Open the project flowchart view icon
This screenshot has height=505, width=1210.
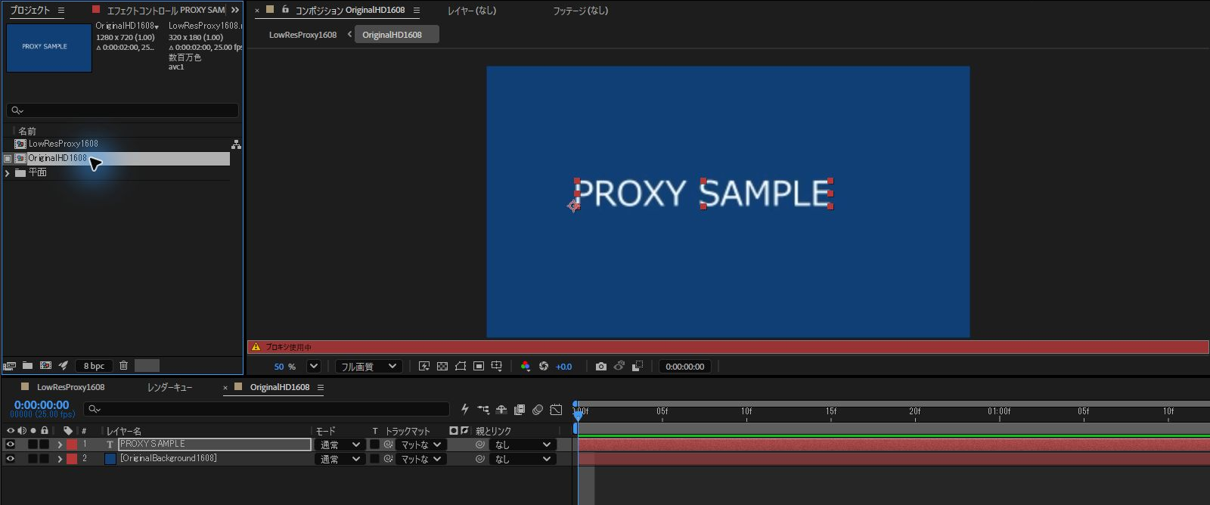coord(236,144)
